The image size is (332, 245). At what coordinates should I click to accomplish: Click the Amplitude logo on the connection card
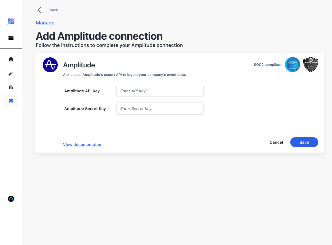(50, 65)
